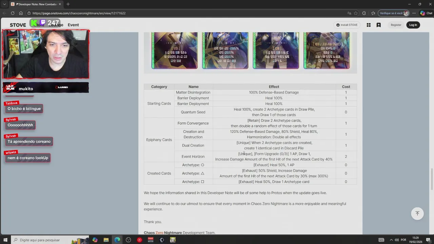Click the Register button
434x244 pixels.
[x=396, y=25]
